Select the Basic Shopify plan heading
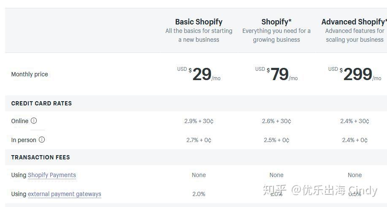The image size is (387, 207). click(199, 22)
